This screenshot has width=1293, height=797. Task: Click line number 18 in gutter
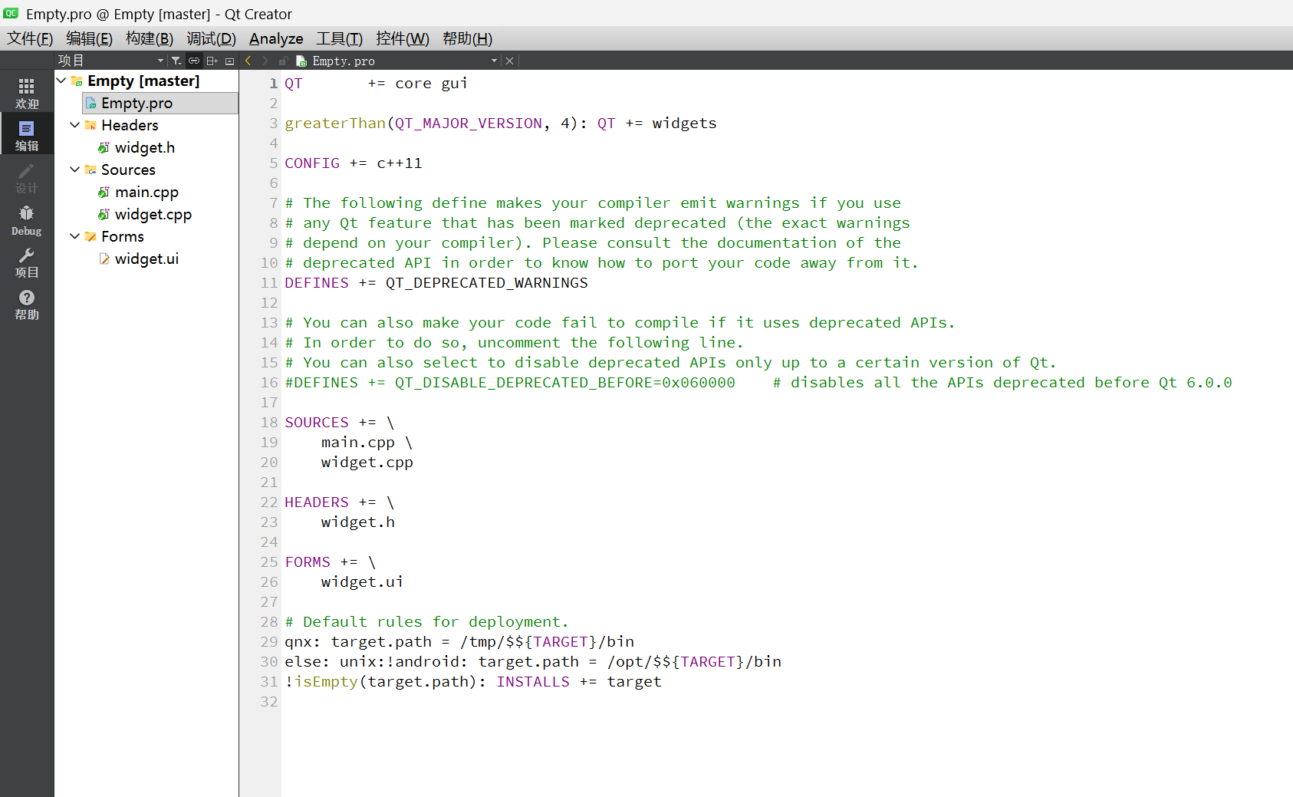[x=269, y=423]
